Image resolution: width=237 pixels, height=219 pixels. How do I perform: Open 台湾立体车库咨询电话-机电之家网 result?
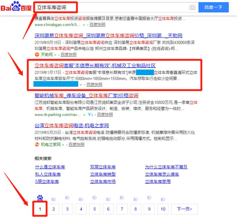pos(72,125)
